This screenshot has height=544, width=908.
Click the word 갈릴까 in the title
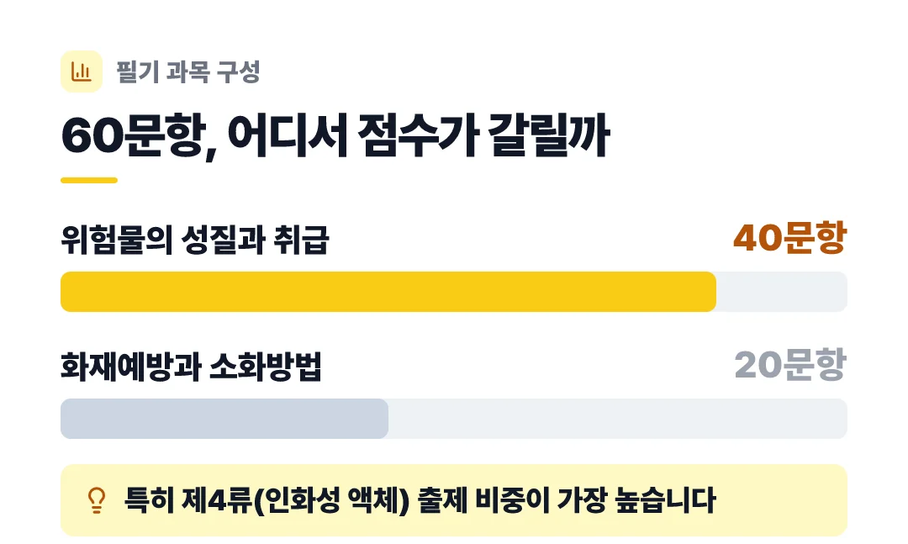click(x=549, y=135)
